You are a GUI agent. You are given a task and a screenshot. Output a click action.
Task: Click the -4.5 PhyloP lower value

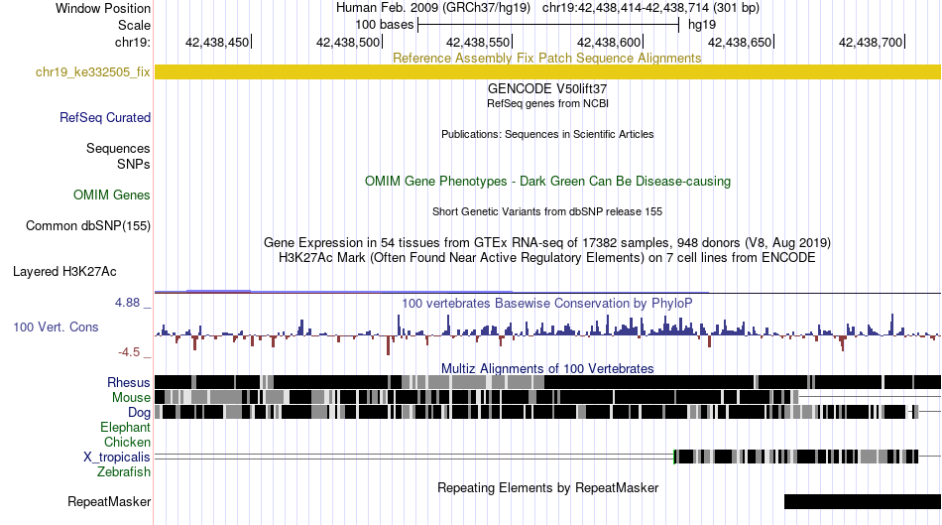point(129,351)
